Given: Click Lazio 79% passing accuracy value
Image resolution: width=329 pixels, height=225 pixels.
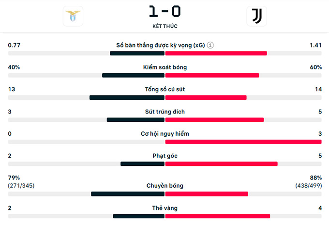Looking at the screenshot, I should [14, 178].
